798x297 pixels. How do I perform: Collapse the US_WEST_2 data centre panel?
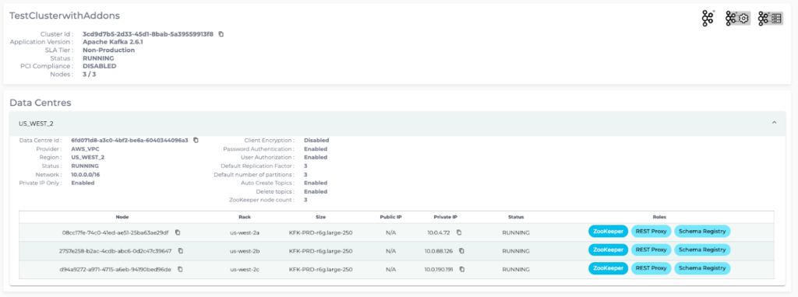tap(774, 123)
